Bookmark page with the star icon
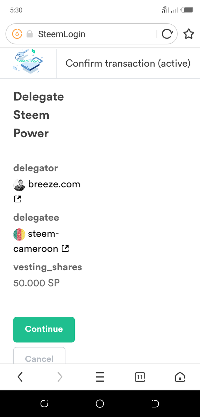200x417 pixels. pyautogui.click(x=188, y=34)
